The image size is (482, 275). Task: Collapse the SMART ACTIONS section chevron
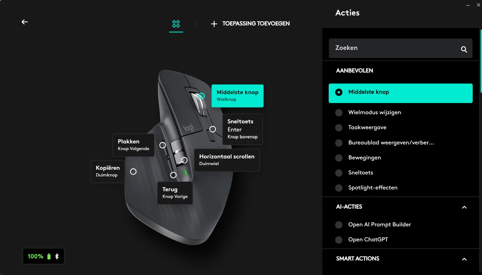click(x=464, y=259)
